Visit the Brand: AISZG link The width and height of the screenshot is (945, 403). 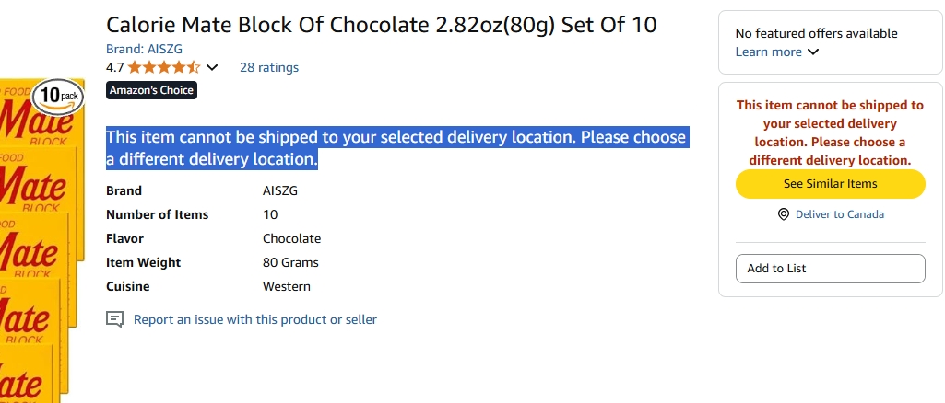pos(144,50)
